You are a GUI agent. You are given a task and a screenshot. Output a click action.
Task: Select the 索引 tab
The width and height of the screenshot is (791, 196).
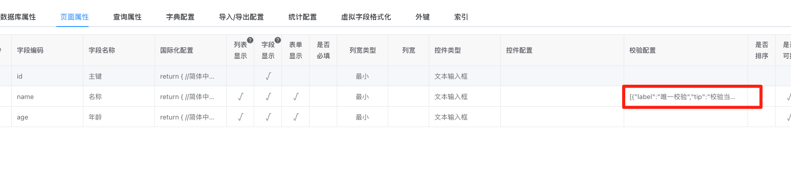462,17
